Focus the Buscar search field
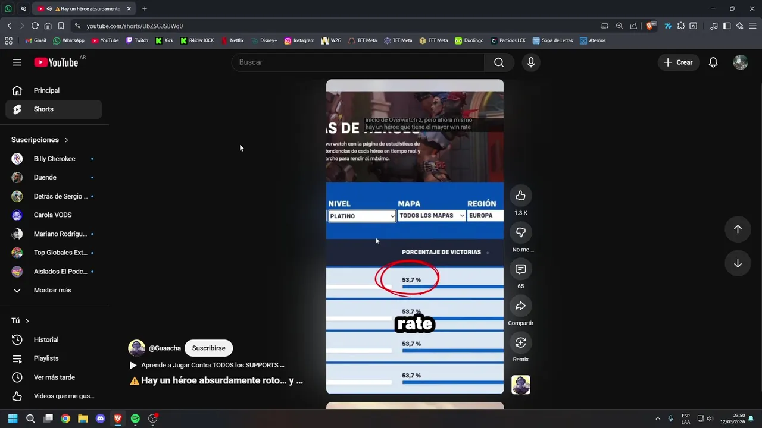 [x=358, y=62]
